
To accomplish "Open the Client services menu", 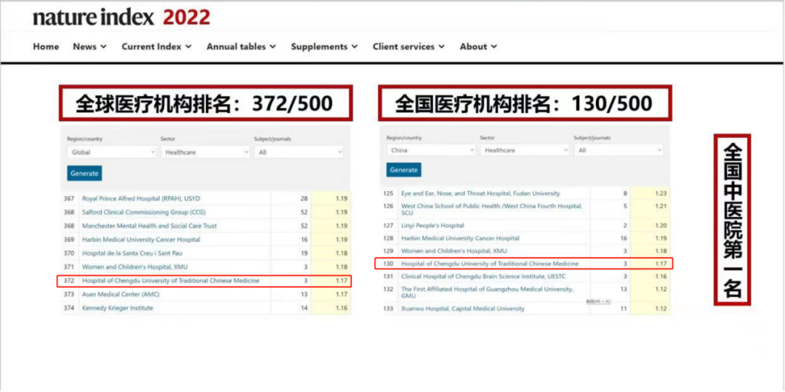I will [x=408, y=46].
